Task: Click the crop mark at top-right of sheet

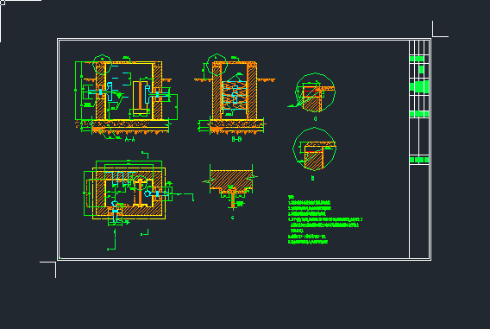Action: 440,29
